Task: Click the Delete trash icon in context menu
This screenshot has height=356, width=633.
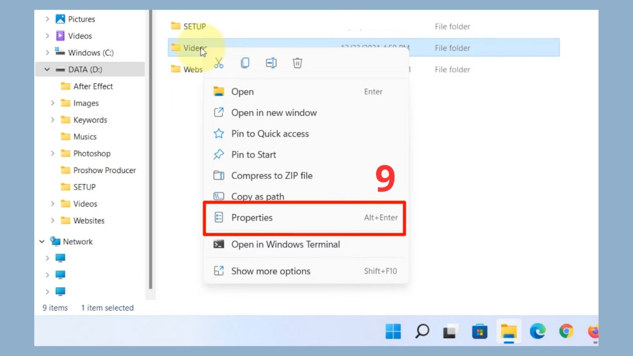Action: pos(298,63)
